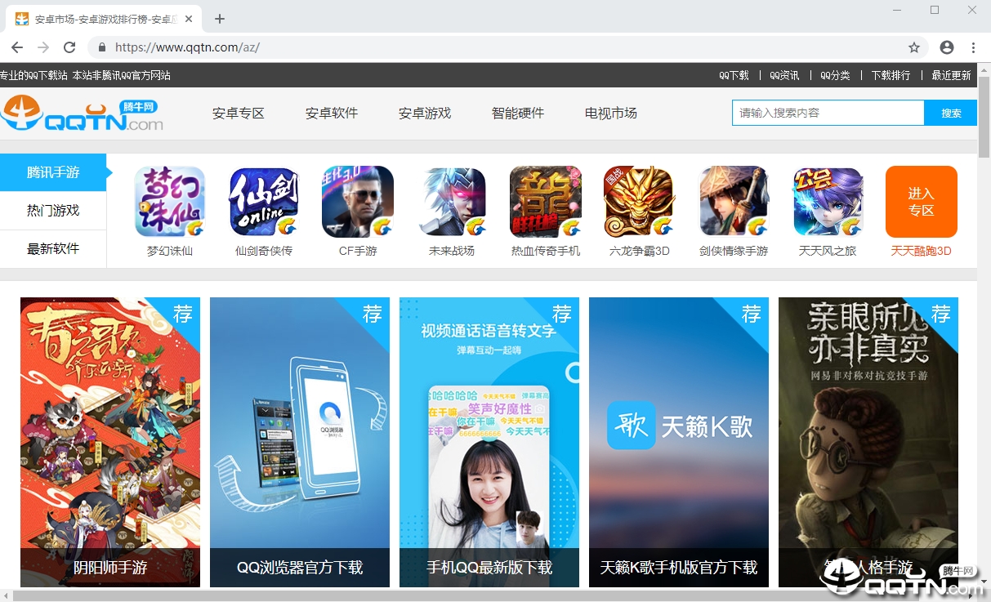The width and height of the screenshot is (991, 602).
Task: Select the 最新软件 side tab
Action: (x=53, y=249)
